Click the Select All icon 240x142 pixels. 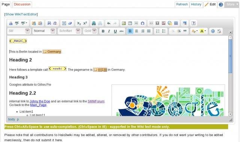pyautogui.click(x=64, y=23)
